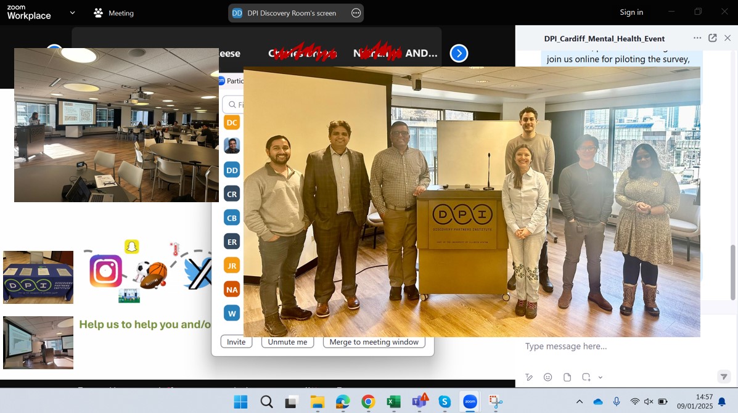
Task: Click the Snapchat logo on shared slide
Action: (x=132, y=247)
